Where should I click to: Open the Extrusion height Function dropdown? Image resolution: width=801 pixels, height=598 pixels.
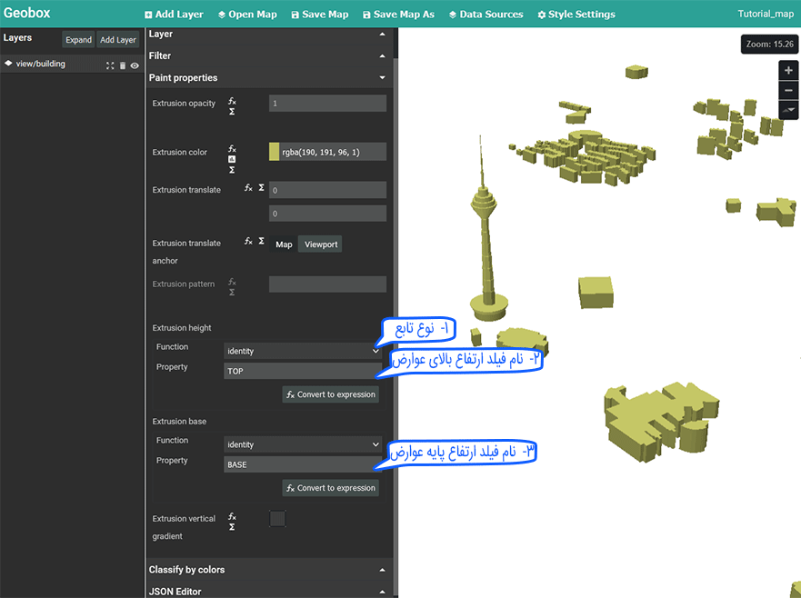pyautogui.click(x=303, y=351)
